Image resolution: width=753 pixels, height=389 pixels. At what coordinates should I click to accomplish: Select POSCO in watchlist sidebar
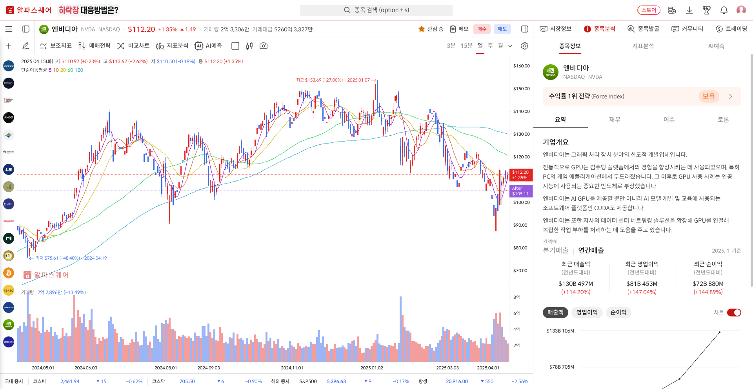9,66
